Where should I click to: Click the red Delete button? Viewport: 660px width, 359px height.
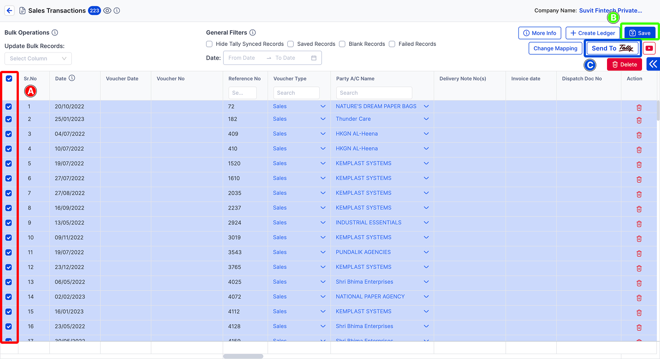[625, 64]
